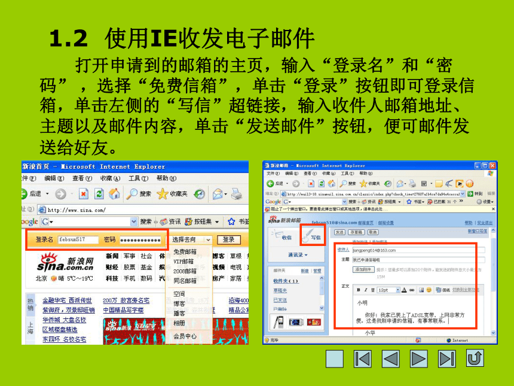Click address bar with http://www.sina.com/
The height and width of the screenshot is (386, 514).
(143, 209)
